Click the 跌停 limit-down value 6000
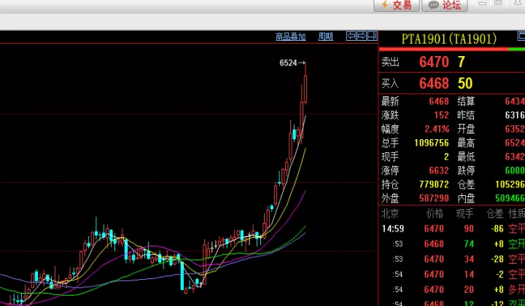This screenshot has height=306, width=525. (515, 171)
